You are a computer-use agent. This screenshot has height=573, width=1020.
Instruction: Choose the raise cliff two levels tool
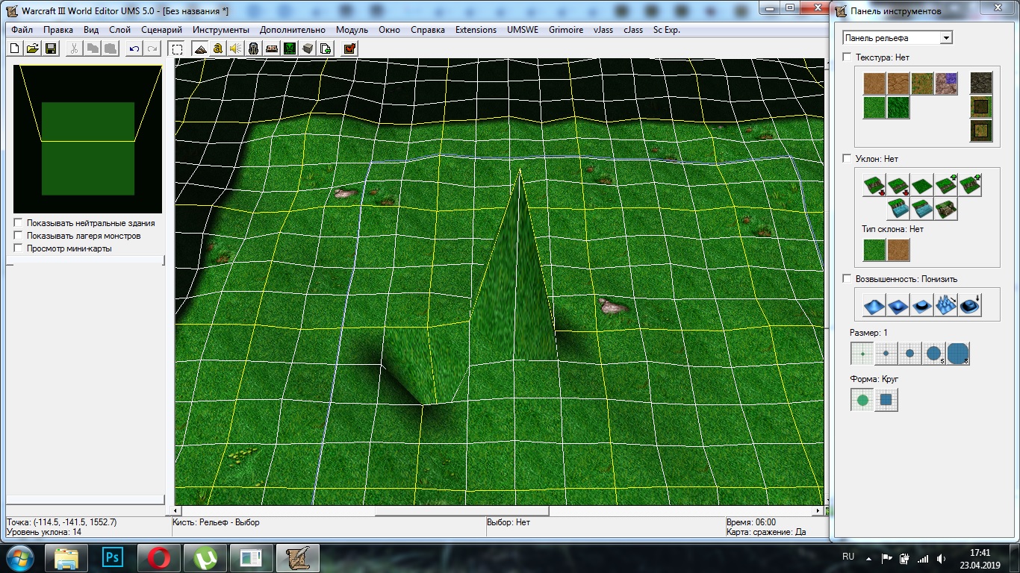pyautogui.click(x=970, y=185)
